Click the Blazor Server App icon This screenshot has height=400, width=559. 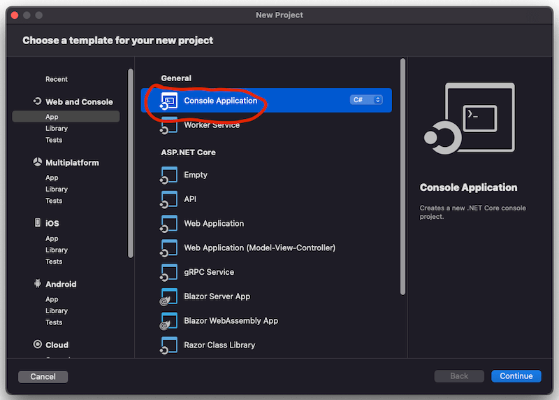click(168, 297)
